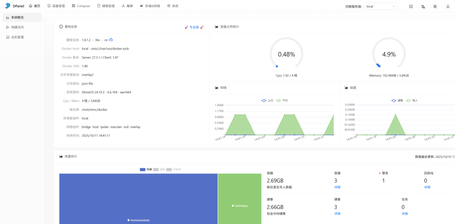455x224 pixels.
Task: Open 详情 link under 回收站
Action: tap(427, 187)
